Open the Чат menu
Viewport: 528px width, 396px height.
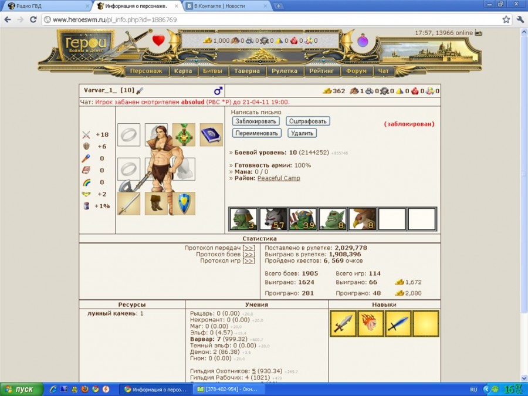coord(383,71)
